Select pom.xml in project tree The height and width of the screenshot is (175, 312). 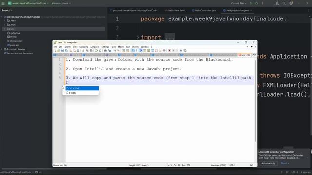point(13,45)
